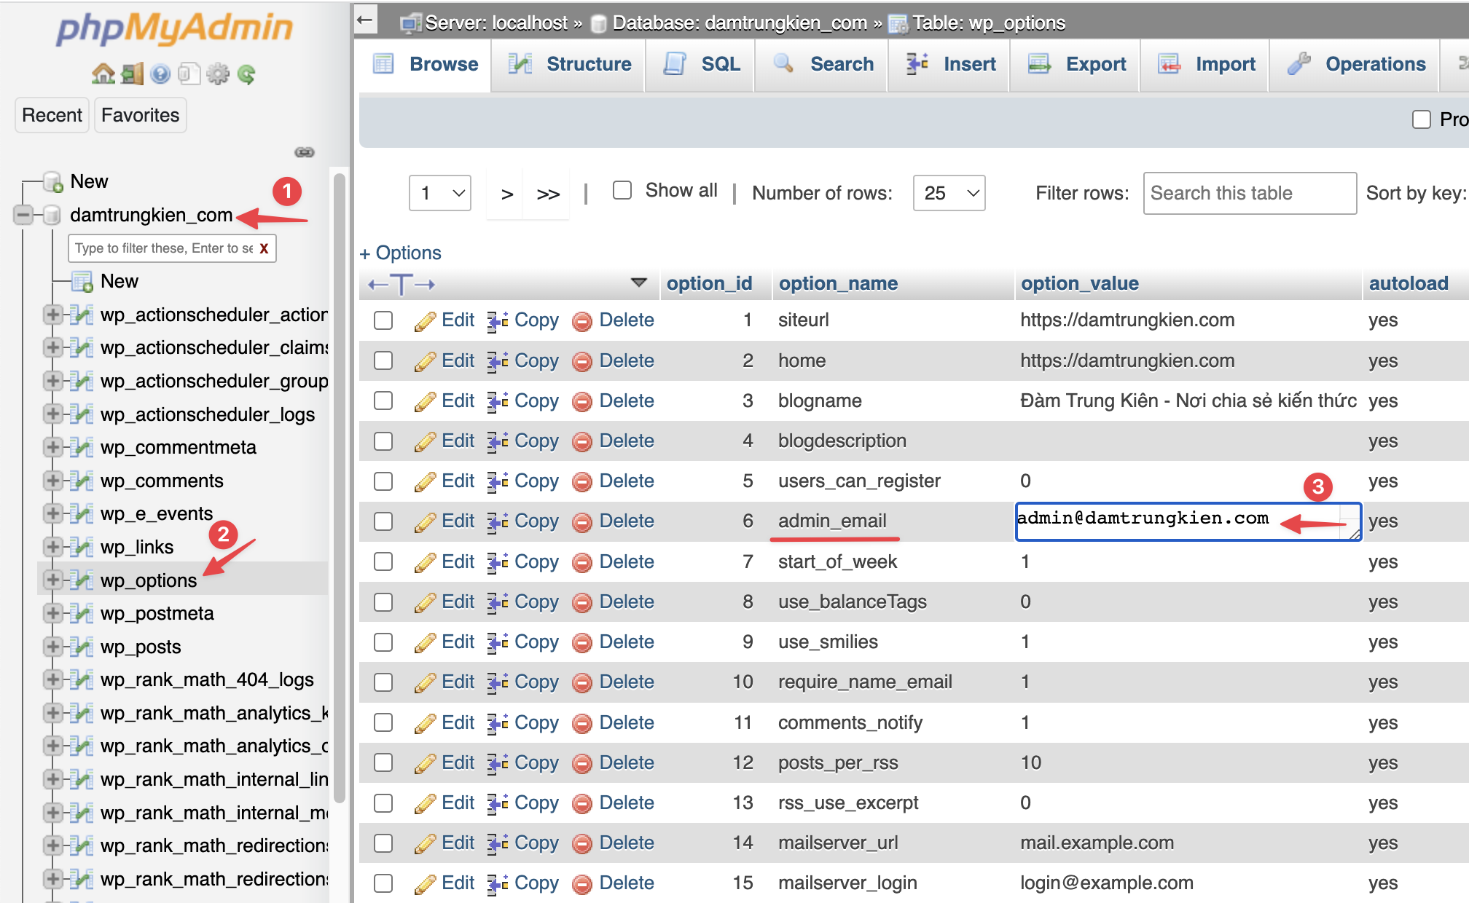Click the Copy icon for use_smilies row
This screenshot has width=1469, height=903.
click(498, 642)
